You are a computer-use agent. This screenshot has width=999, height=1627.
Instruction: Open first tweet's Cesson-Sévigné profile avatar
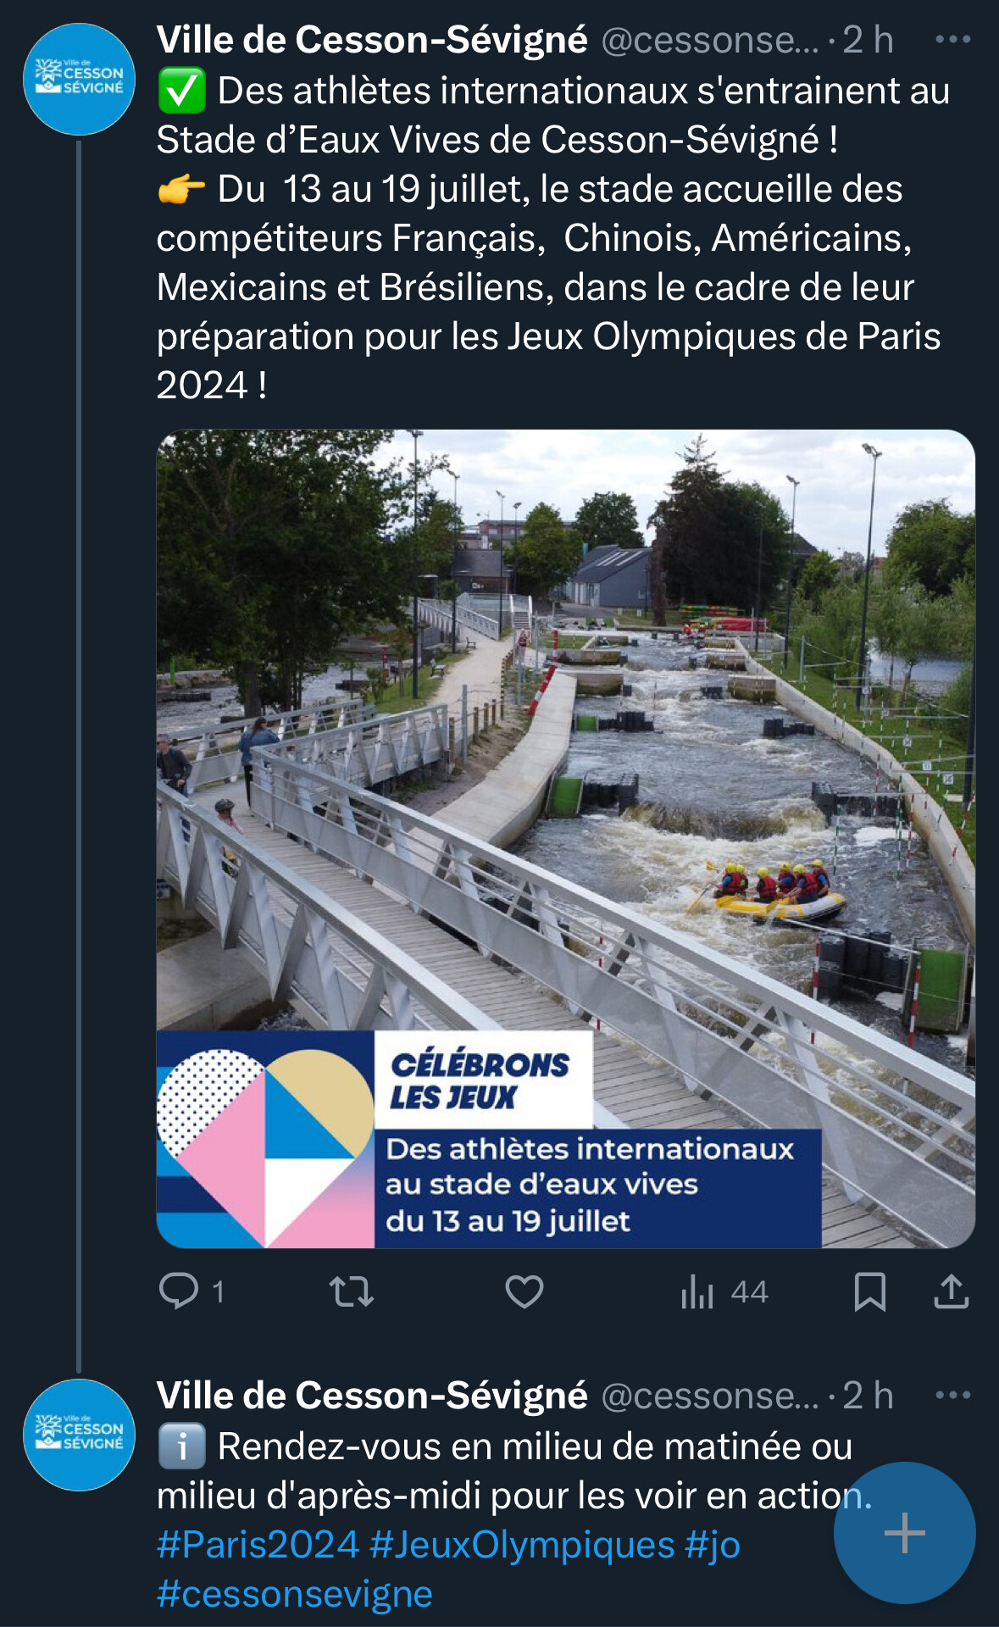tap(79, 80)
